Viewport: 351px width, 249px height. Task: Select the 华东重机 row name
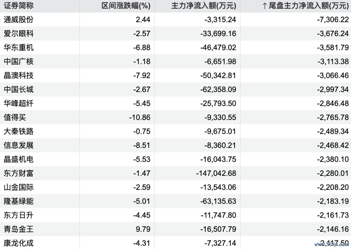click(x=18, y=47)
